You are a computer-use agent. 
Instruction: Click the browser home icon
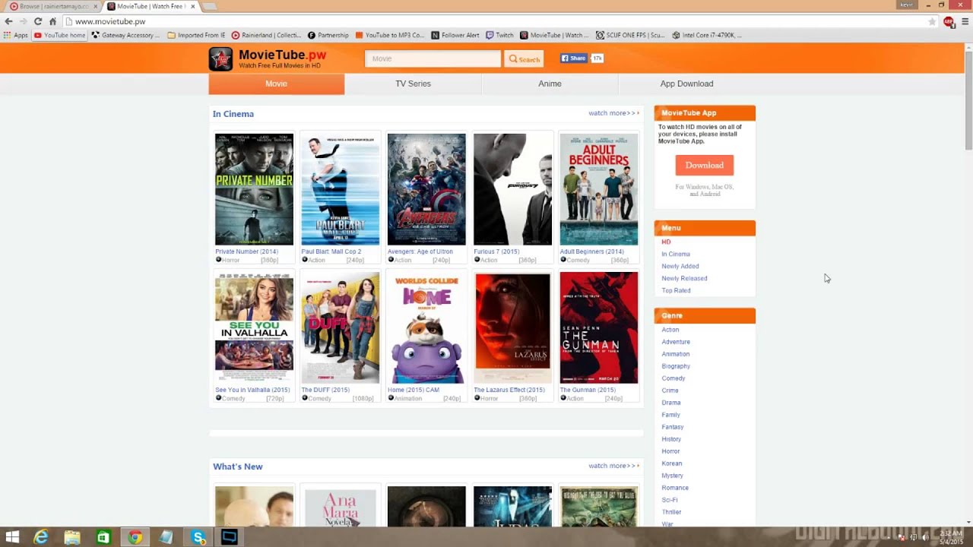(x=52, y=21)
